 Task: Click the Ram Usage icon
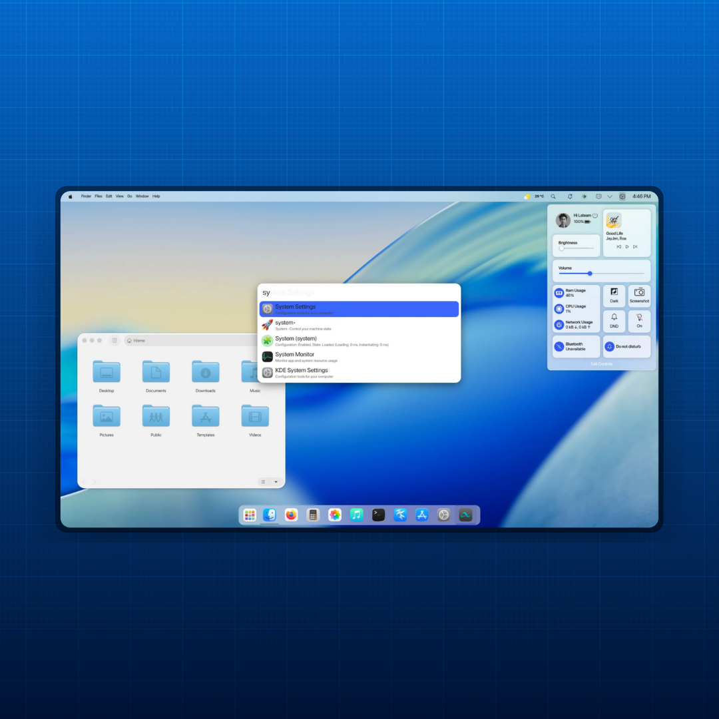(559, 293)
